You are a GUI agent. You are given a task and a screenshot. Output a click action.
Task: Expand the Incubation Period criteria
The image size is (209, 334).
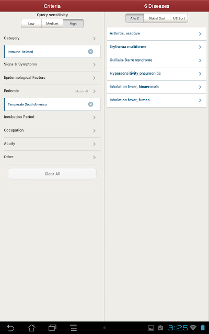tap(52, 117)
